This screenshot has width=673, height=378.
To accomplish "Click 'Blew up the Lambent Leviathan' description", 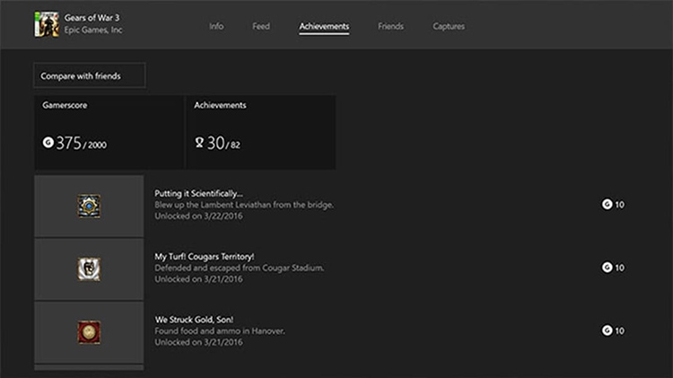I will [244, 205].
